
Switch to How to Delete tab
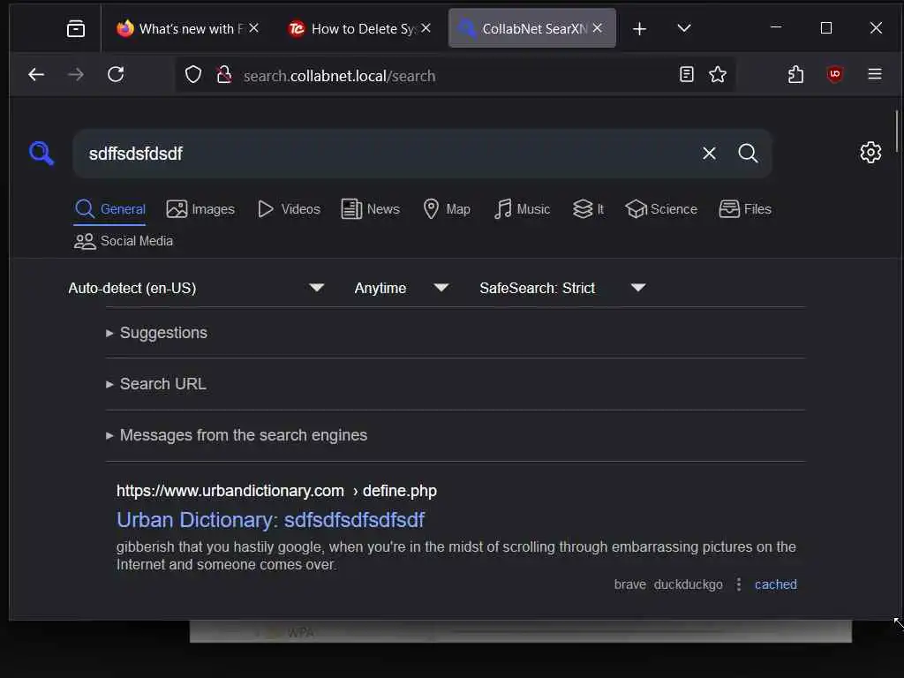(x=359, y=28)
